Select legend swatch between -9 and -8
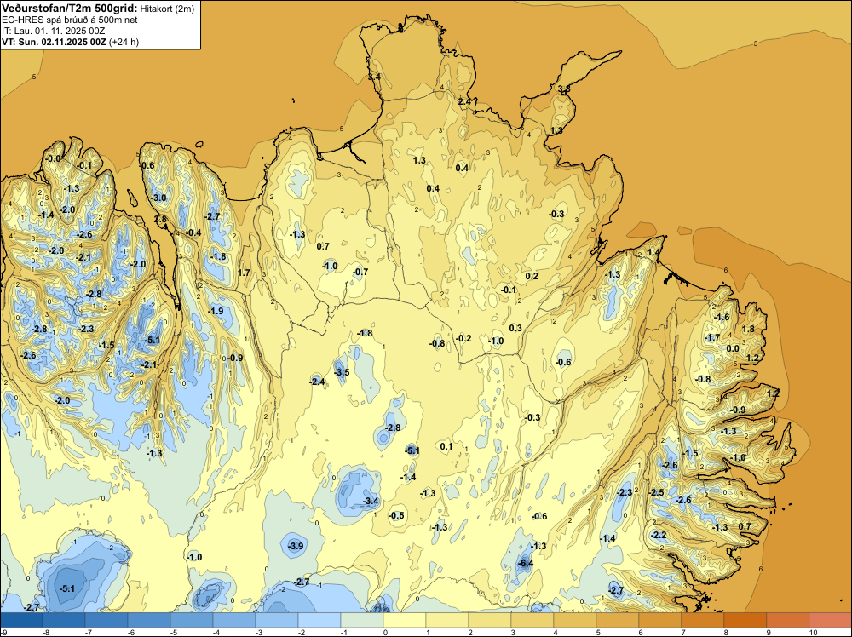The width and height of the screenshot is (852, 637). pyautogui.click(x=22, y=620)
